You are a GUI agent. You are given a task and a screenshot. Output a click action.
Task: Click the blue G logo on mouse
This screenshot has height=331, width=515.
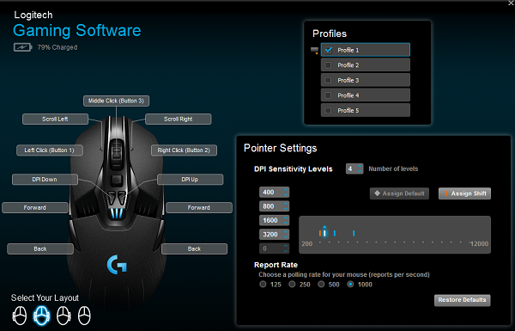tap(117, 265)
